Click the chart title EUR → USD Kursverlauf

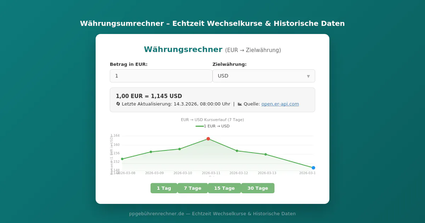click(x=212, y=120)
